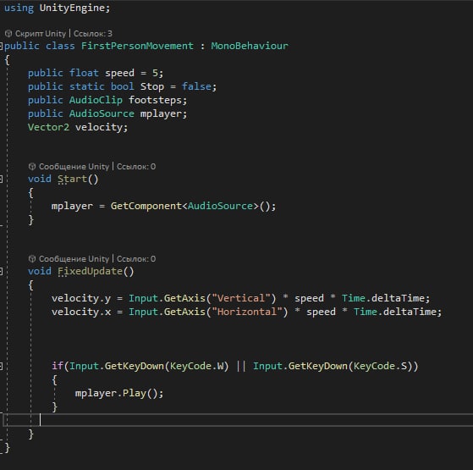Image resolution: width=473 pixels, height=470 pixels.
Task: Click the Unity message icon above Start()
Action: 32,166
